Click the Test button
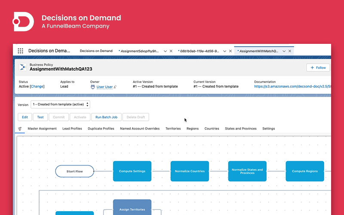The width and height of the screenshot is (344, 215). [x=40, y=117]
